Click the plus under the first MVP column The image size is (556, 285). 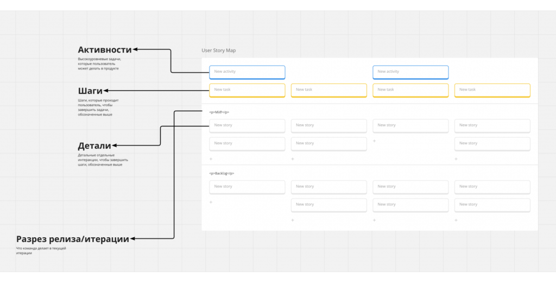pos(211,159)
